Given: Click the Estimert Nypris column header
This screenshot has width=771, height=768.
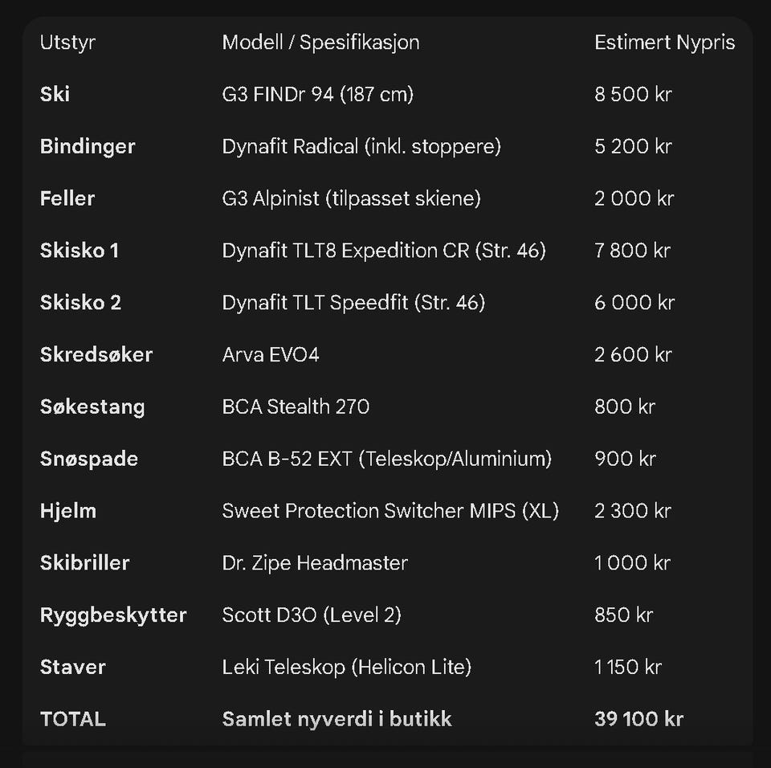Looking at the screenshot, I should coord(664,43).
